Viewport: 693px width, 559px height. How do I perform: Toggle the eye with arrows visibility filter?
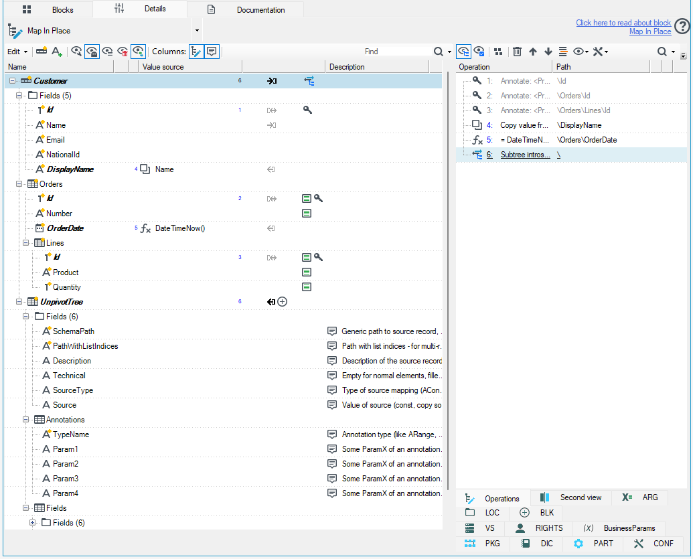(x=139, y=52)
